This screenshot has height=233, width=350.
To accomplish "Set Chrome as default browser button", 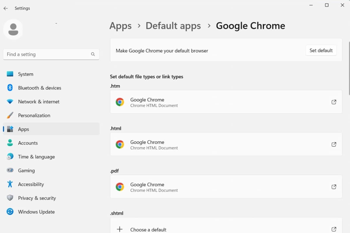I will (321, 50).
